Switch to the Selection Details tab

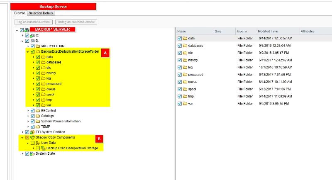[x=40, y=13]
